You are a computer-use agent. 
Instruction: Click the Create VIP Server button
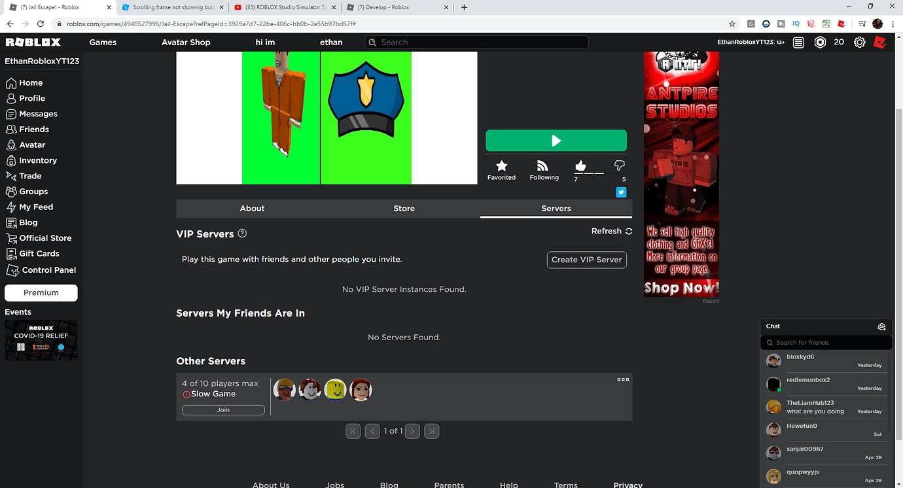tap(586, 260)
